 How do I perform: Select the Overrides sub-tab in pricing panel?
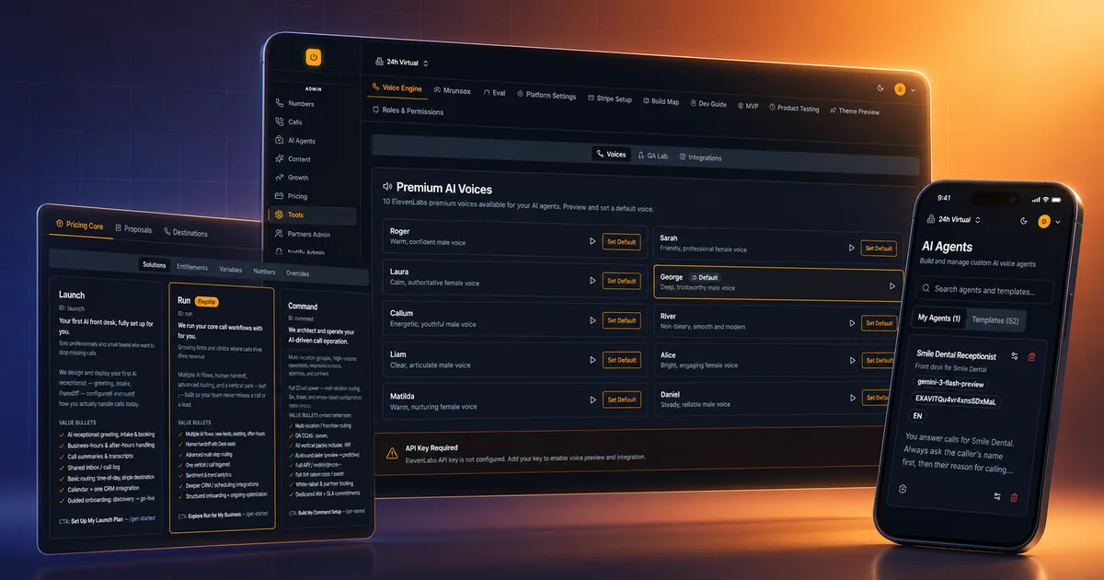pyautogui.click(x=297, y=273)
